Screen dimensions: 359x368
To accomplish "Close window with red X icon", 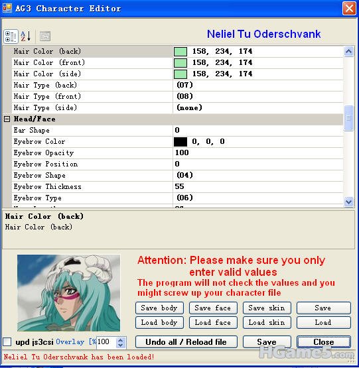I will pos(349,8).
